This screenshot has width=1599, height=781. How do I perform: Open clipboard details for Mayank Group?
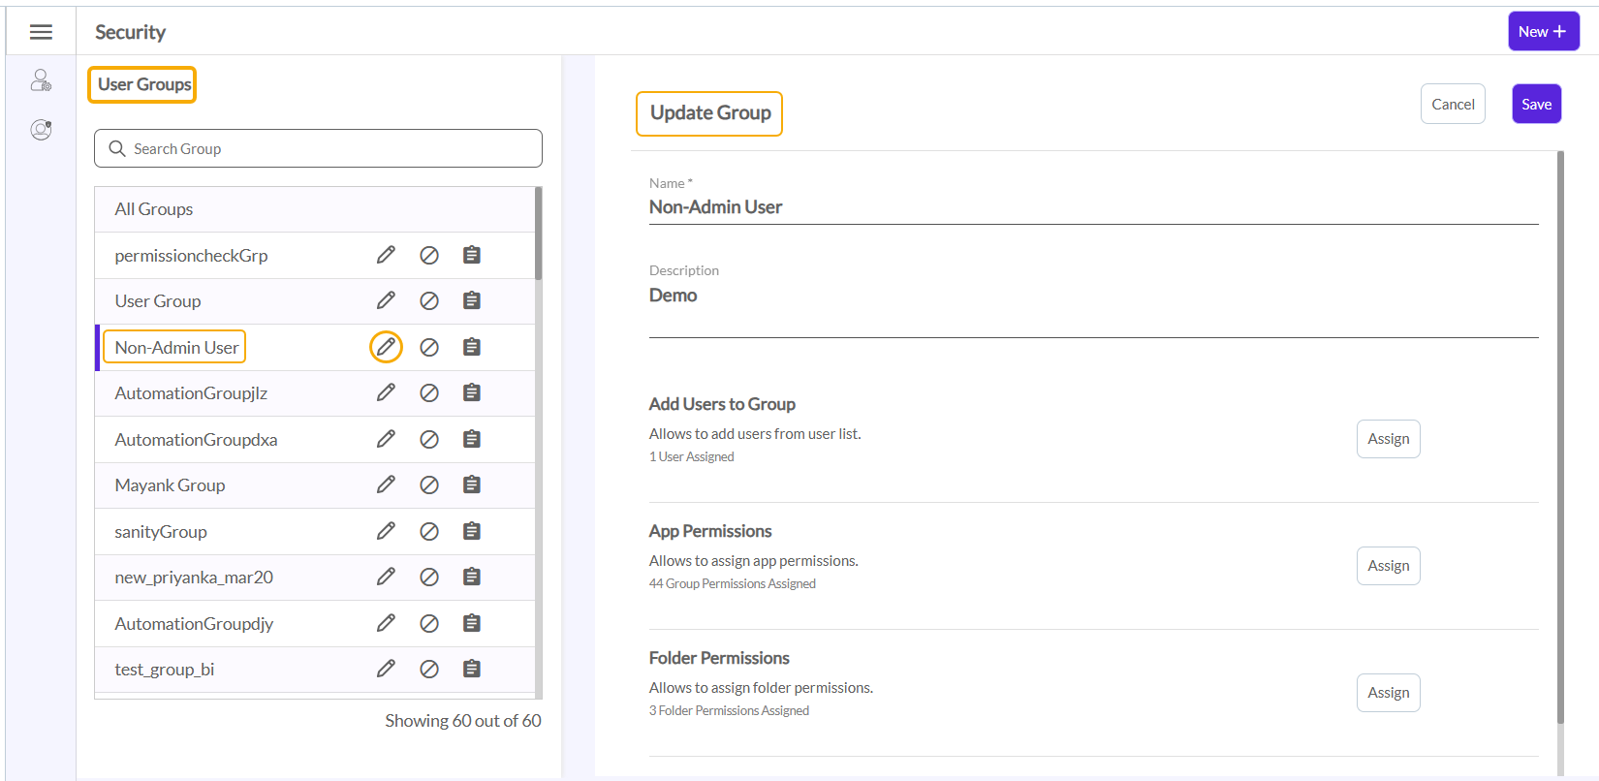pos(472,485)
